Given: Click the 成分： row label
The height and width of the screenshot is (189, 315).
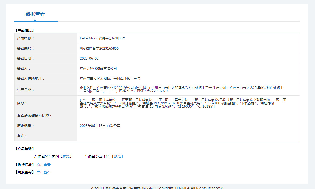Looking at the screenshot, I should [x=22, y=103].
